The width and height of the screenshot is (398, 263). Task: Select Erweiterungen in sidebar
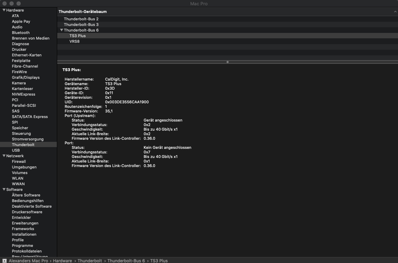25,223
